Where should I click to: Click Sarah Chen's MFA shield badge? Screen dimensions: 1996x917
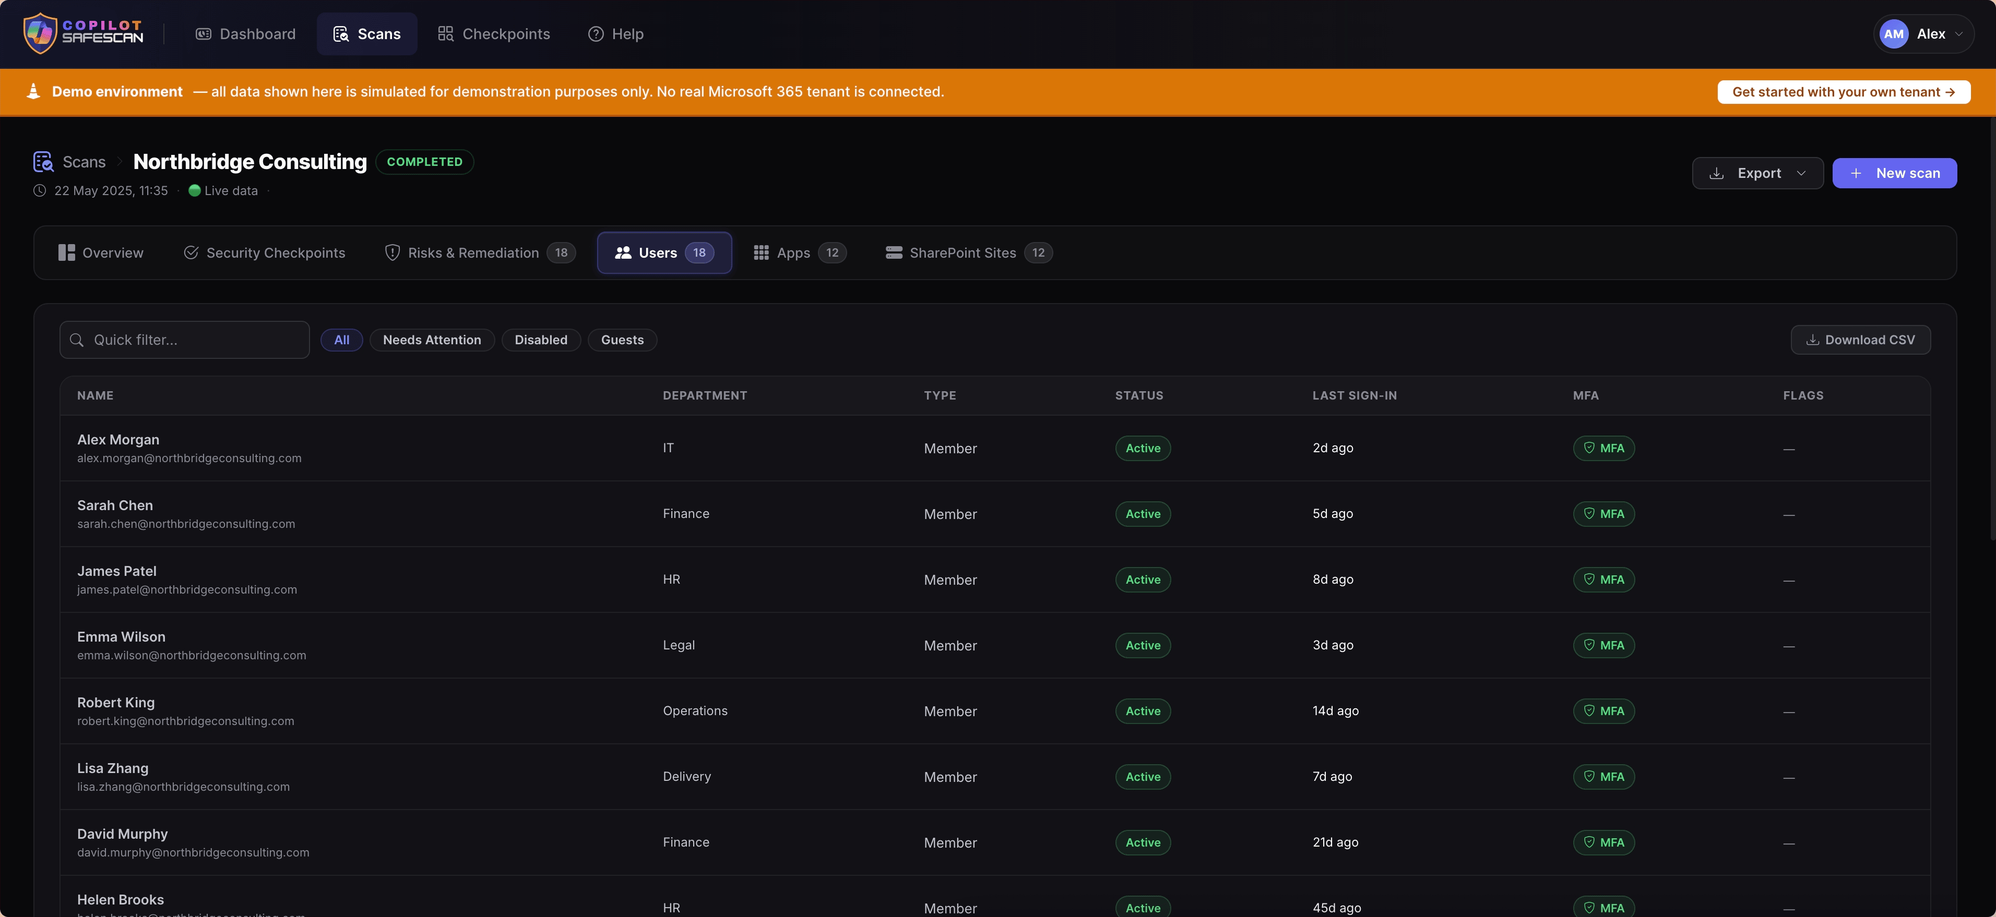point(1603,514)
